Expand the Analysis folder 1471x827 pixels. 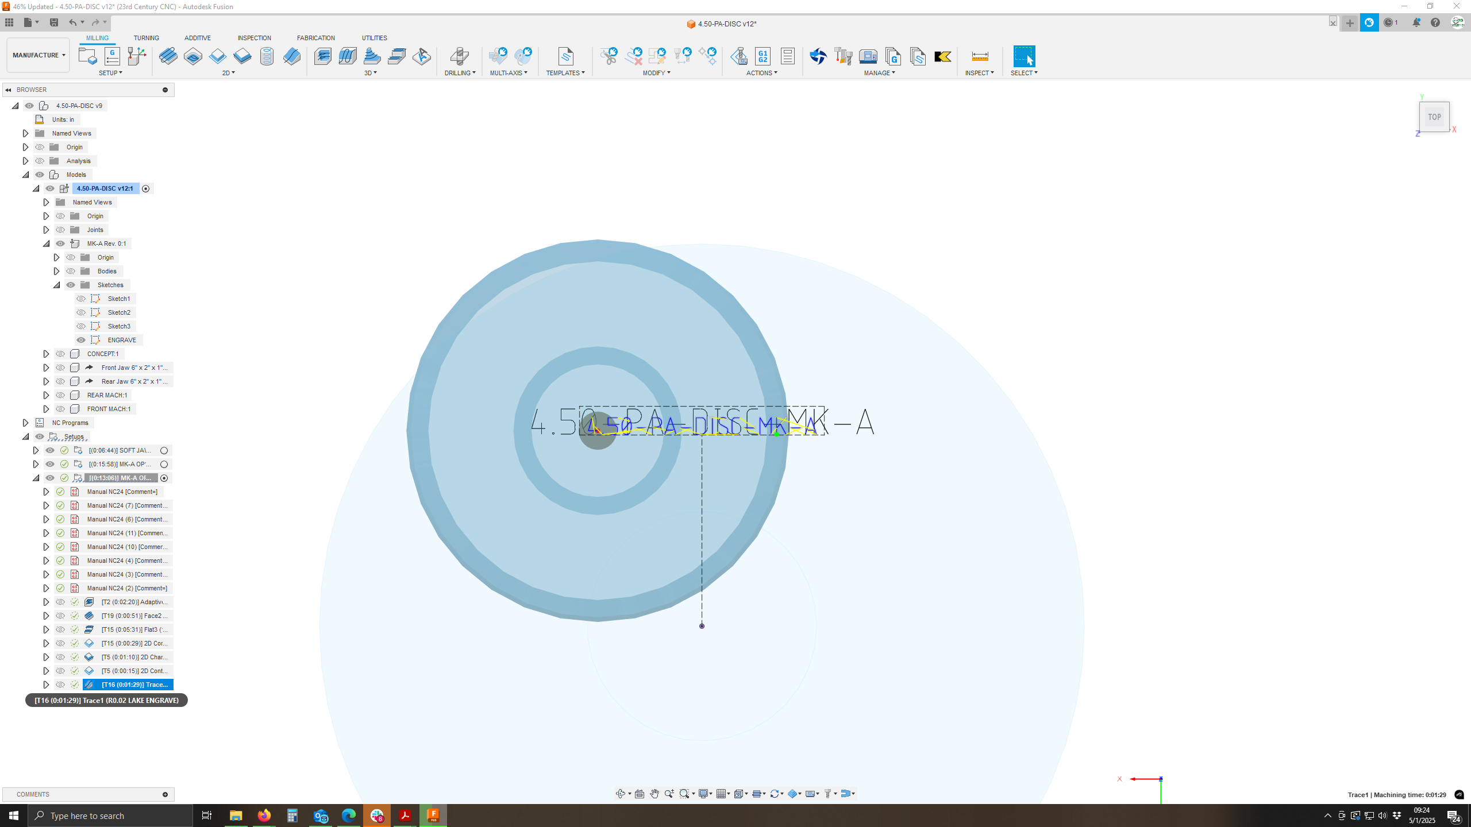coord(25,161)
